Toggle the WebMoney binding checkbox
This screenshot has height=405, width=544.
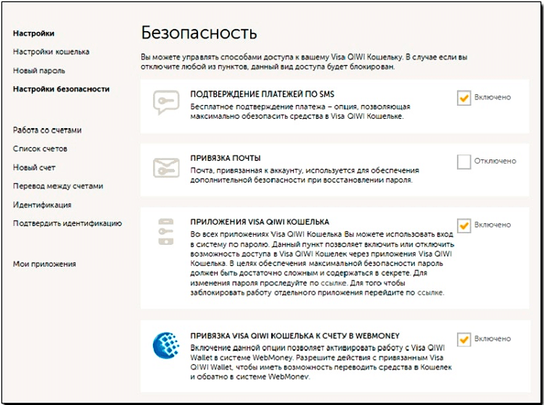click(464, 340)
